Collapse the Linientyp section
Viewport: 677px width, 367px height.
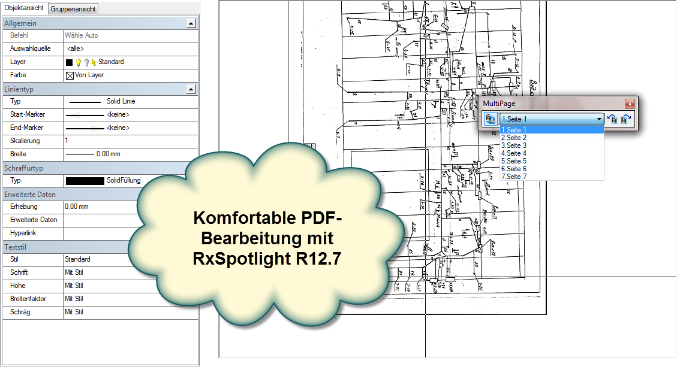click(x=191, y=89)
